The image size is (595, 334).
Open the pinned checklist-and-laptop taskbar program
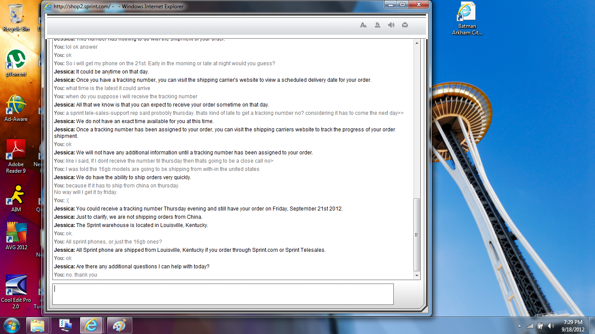pyautogui.click(x=65, y=325)
